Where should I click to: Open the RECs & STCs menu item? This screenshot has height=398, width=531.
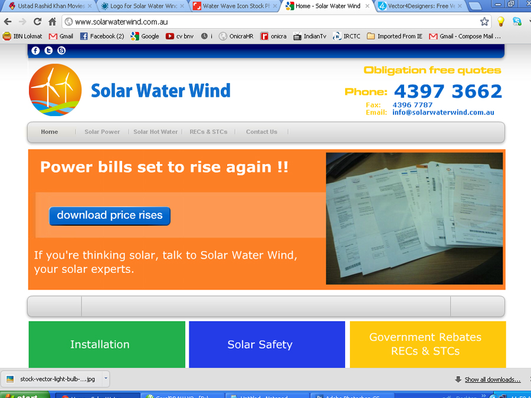tap(209, 132)
